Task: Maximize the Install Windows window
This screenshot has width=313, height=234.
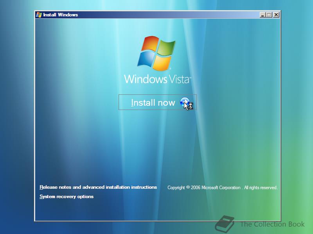Action: [x=269, y=15]
